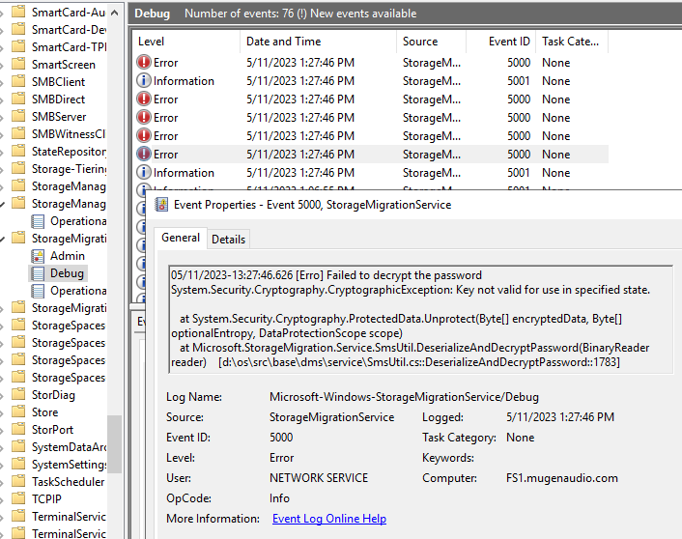This screenshot has height=539, width=682.
Task: Collapse the StorageManag node above Operationa
Action: [3, 204]
